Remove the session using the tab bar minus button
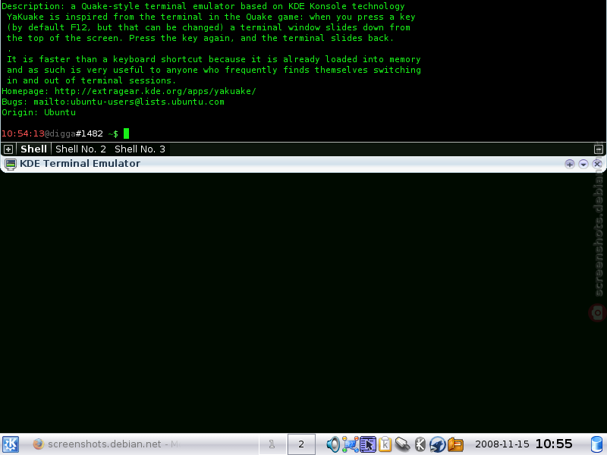This screenshot has height=455, width=607. 598,149
